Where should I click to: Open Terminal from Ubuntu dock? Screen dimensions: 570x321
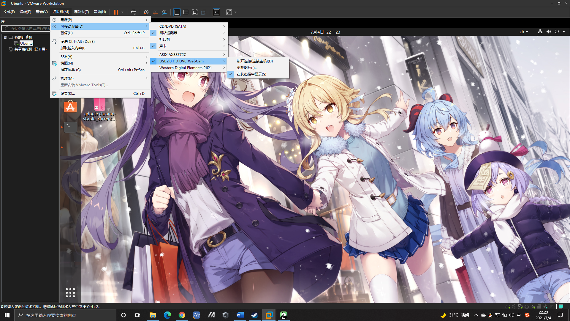tap(70, 127)
